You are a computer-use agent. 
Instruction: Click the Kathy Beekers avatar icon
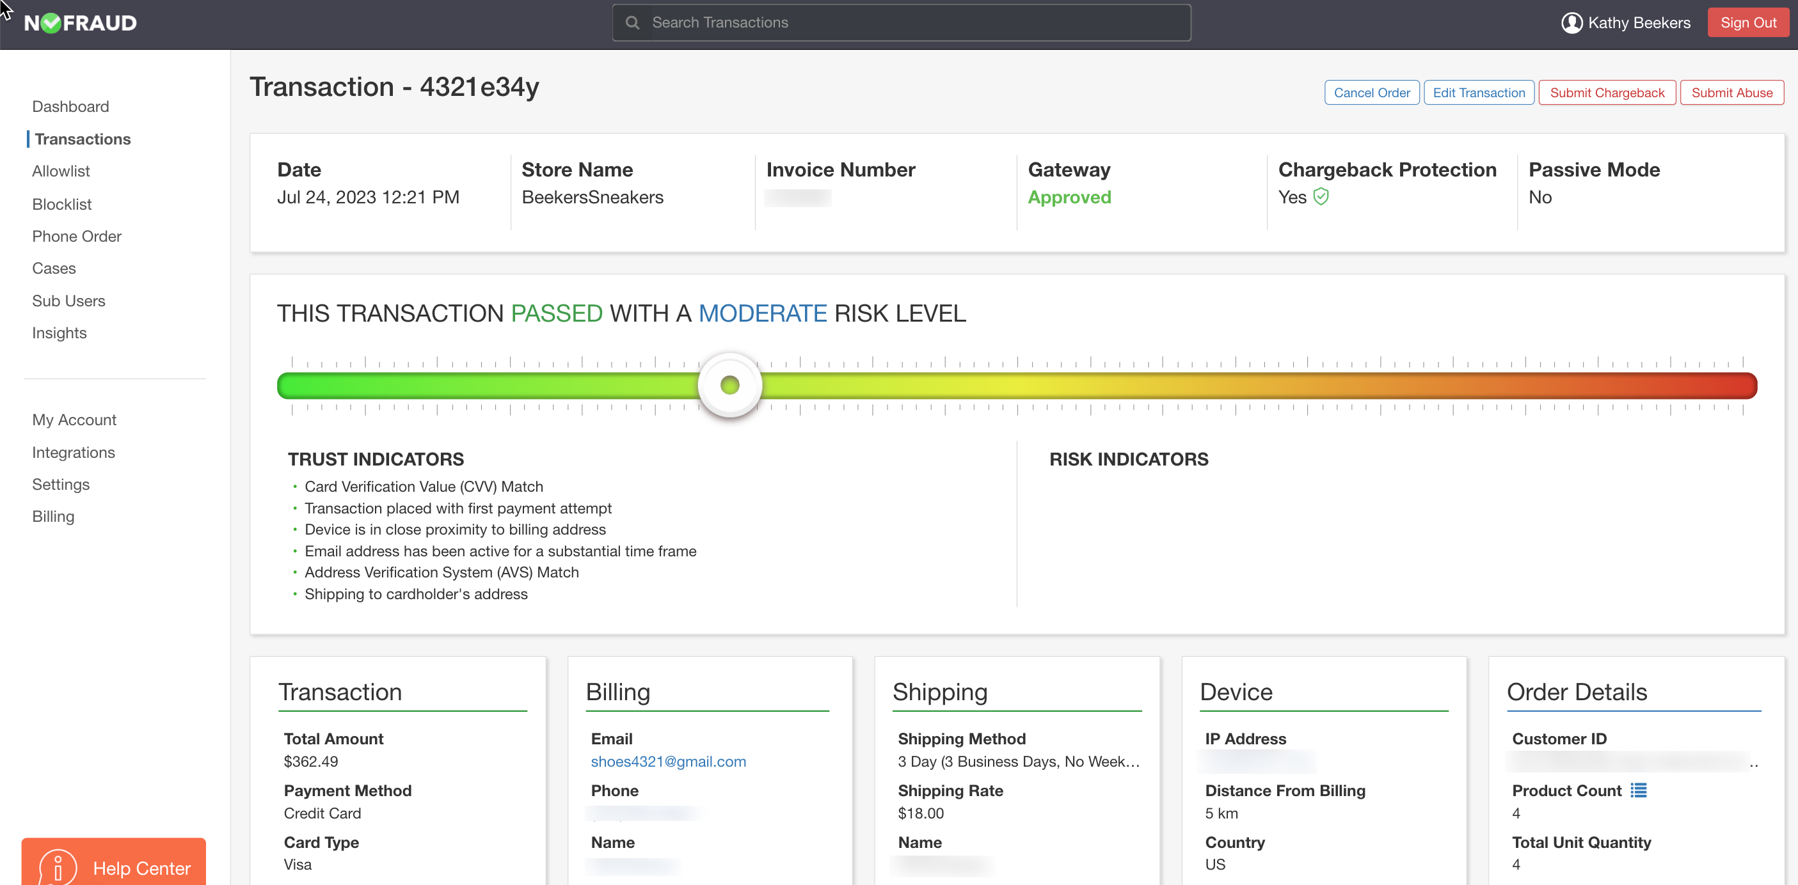tap(1572, 22)
